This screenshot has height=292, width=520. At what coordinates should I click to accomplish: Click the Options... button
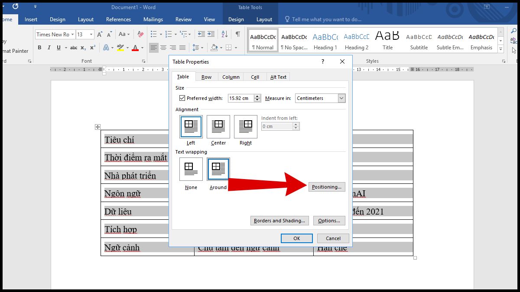[x=329, y=221]
